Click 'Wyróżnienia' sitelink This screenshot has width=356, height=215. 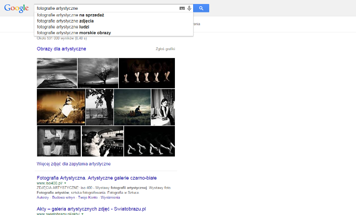coord(110,197)
